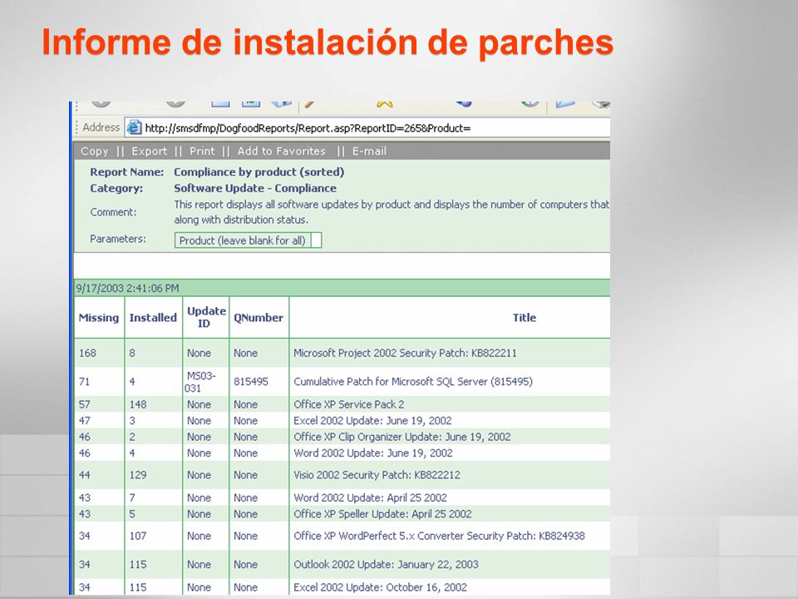Image resolution: width=798 pixels, height=599 pixels.
Task: Select 'Office XP WordPerfect 5.x Converter Security Patch' title
Action: (x=439, y=536)
